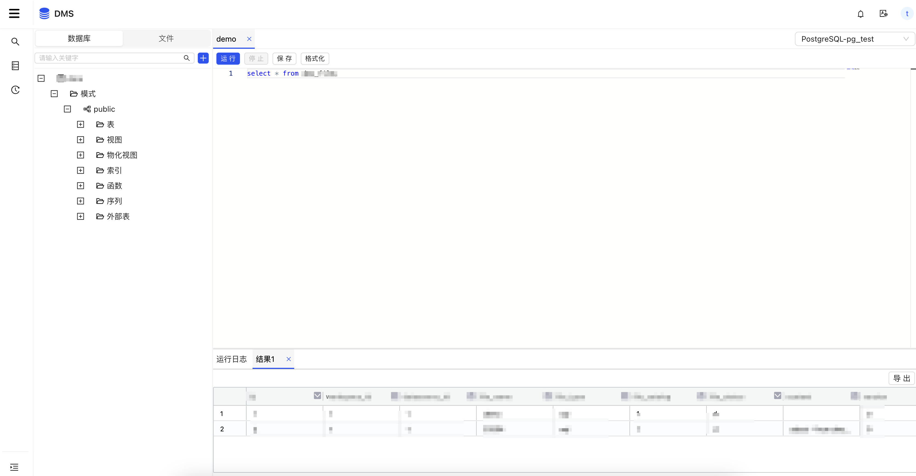Expand the 函数 folder
The height and width of the screenshot is (476, 916).
coord(81,186)
